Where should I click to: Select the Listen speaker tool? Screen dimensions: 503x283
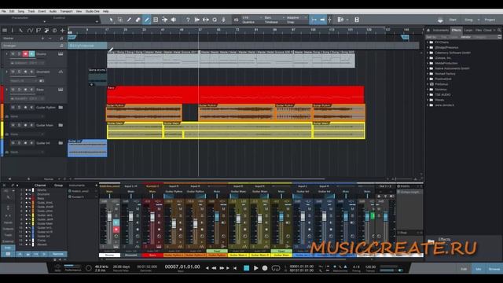tap(174, 20)
